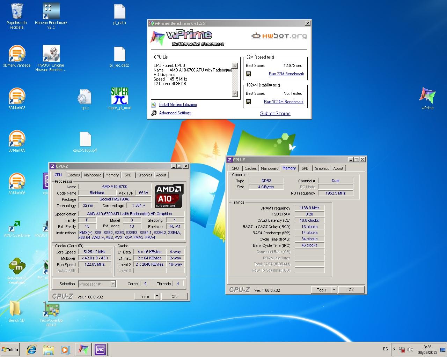447x357 pixels.
Task: Select pi_rec.dat2 file icon
Action: coord(119,57)
